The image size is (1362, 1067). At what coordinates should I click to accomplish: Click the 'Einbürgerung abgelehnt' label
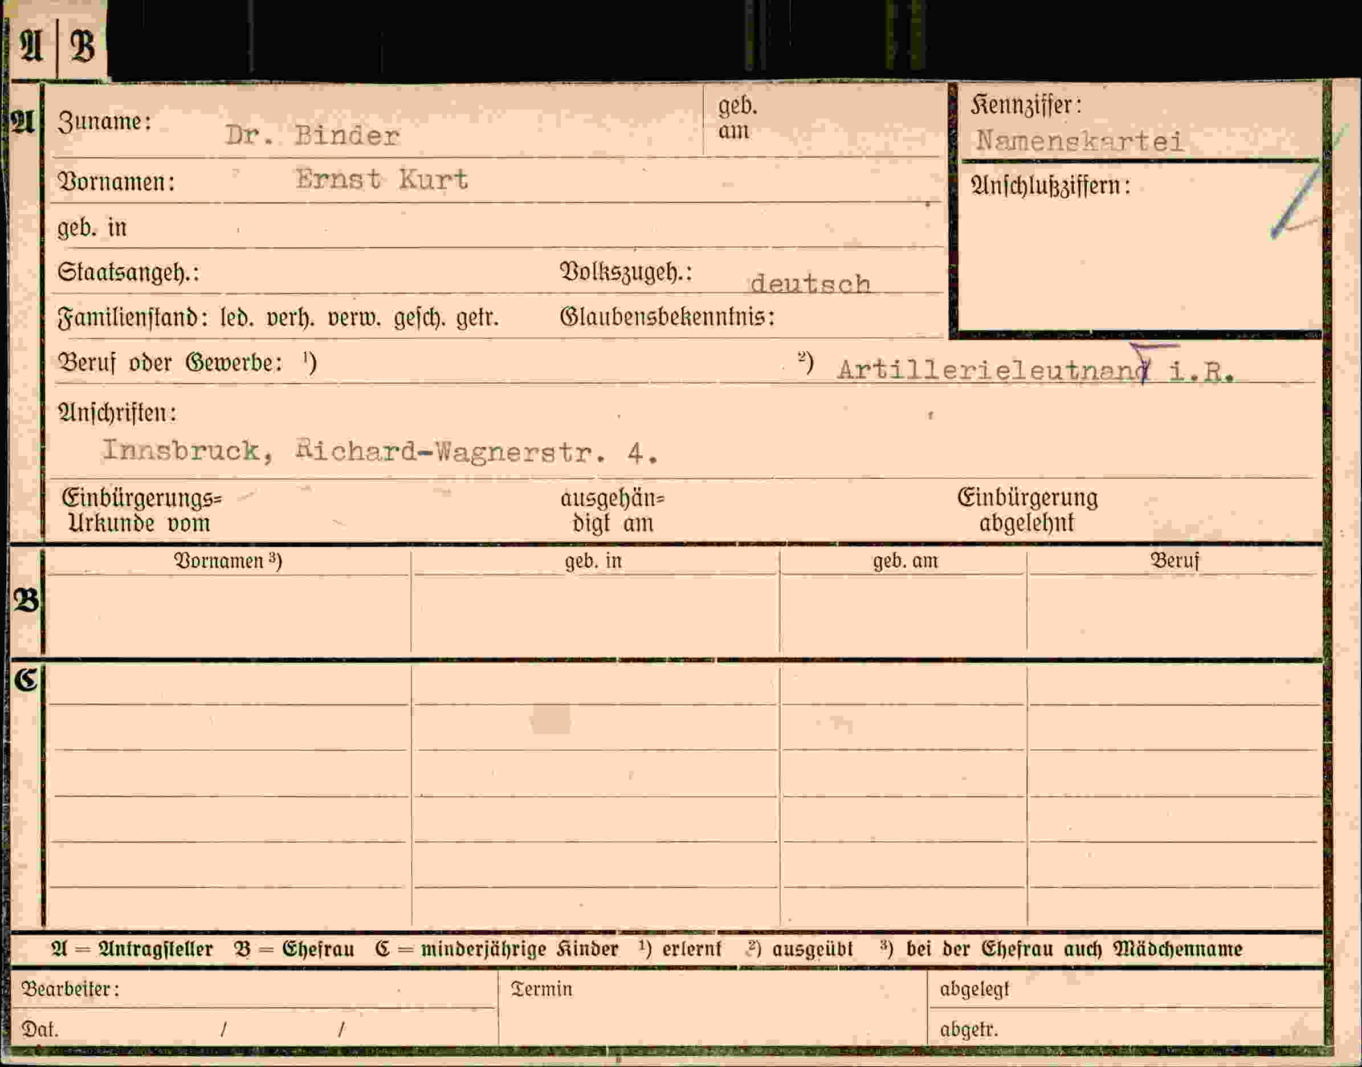tap(1027, 510)
